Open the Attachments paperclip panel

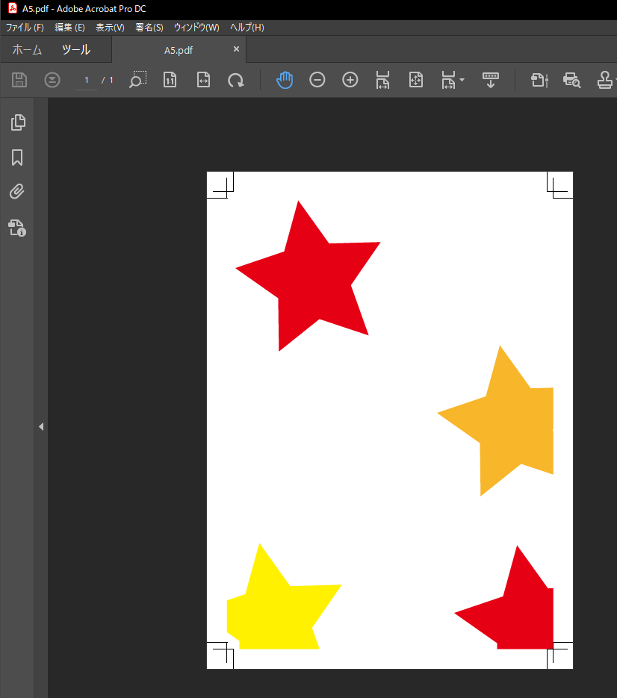click(x=17, y=192)
